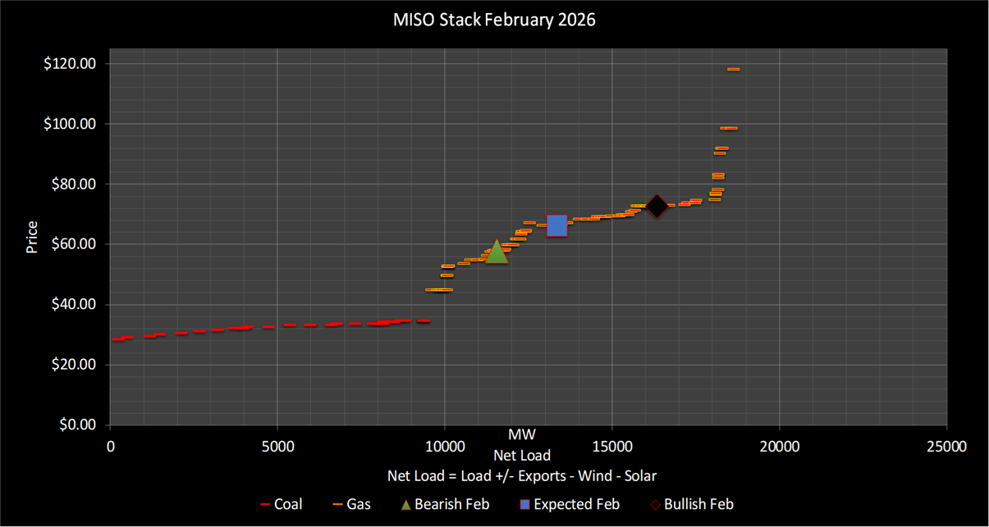This screenshot has width=989, height=527.
Task: Select the Gas legend entry
Action: click(357, 504)
